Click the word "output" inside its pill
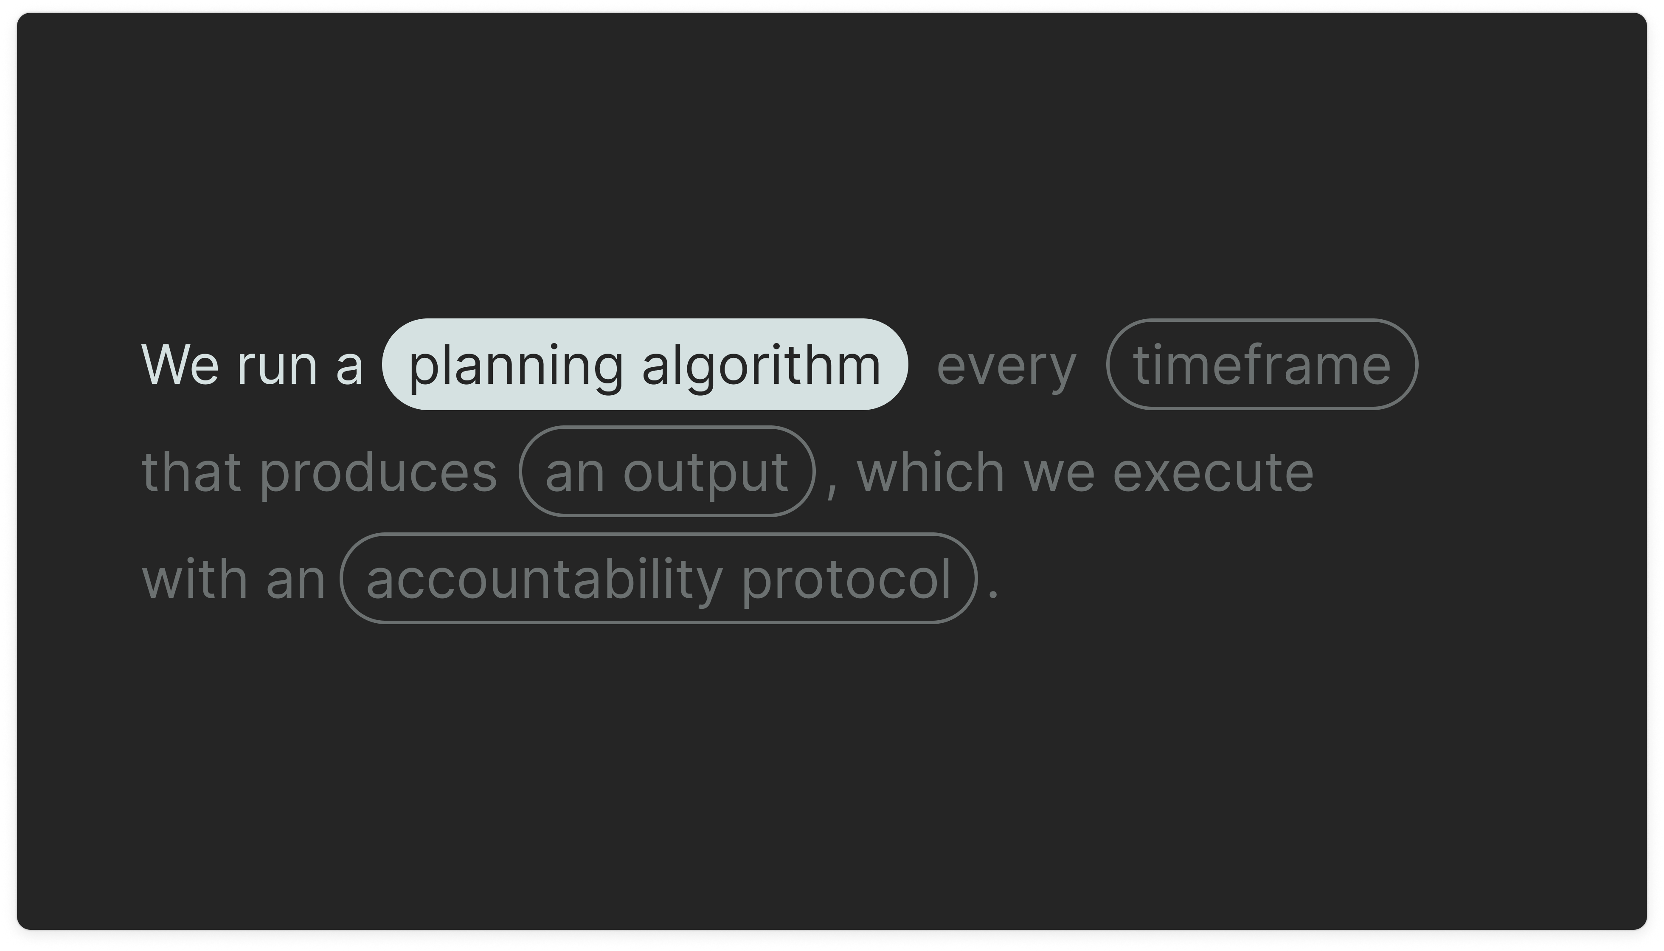 coord(706,474)
